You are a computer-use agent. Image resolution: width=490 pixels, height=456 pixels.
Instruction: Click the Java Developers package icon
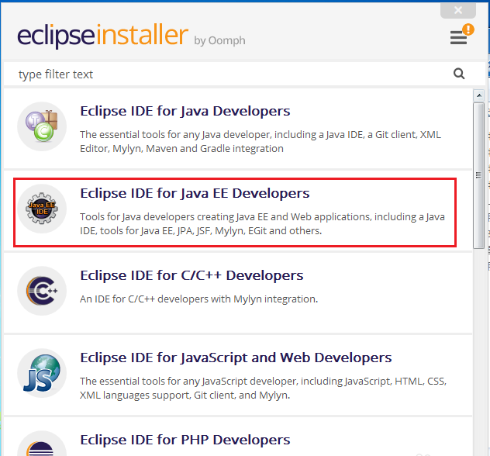click(x=42, y=126)
